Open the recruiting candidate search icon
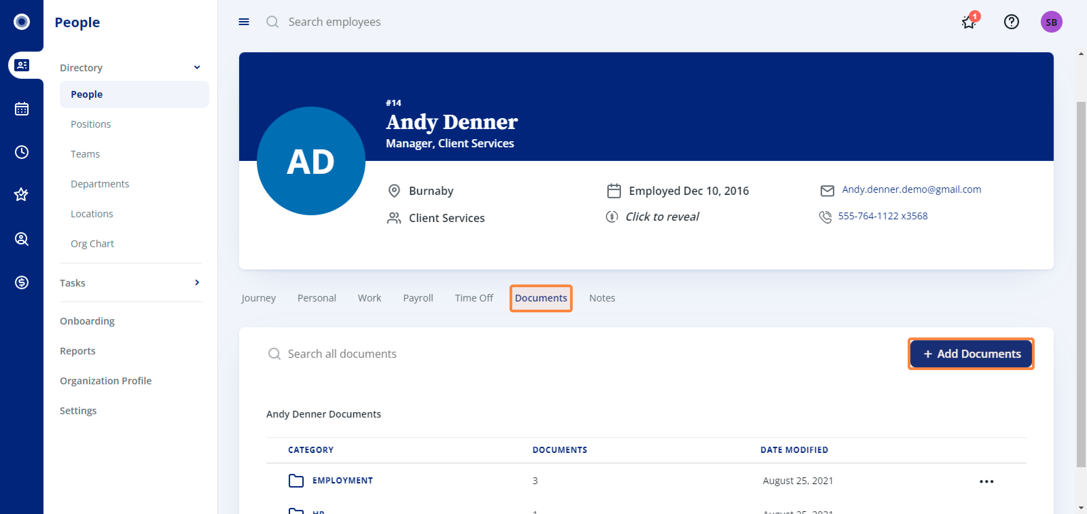 (x=21, y=239)
